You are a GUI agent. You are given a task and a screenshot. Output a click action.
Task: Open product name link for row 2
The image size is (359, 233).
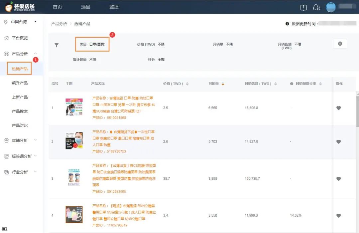tap(124, 138)
